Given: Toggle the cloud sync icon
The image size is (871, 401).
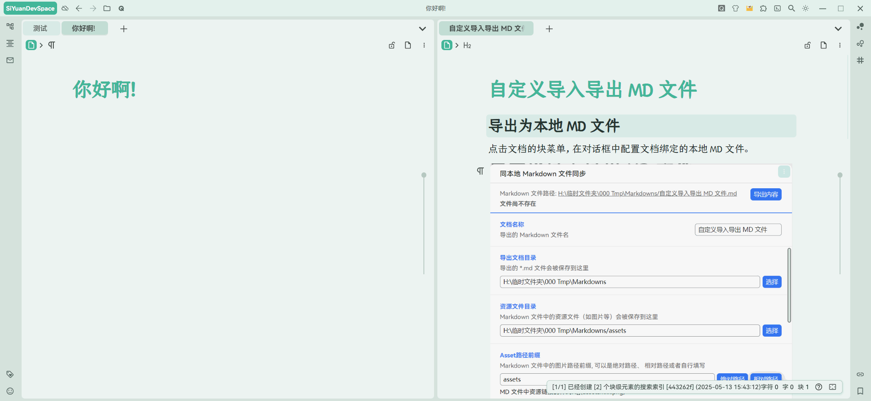Looking at the screenshot, I should pos(65,8).
